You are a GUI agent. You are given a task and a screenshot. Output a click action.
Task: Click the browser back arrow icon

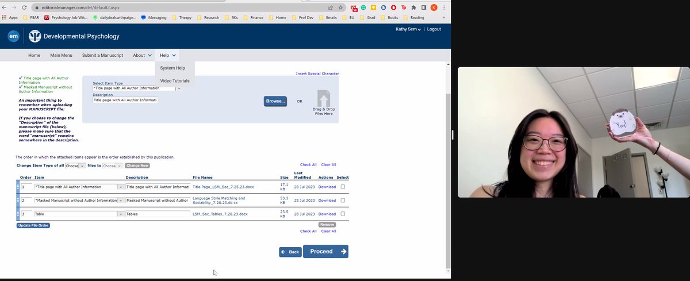5,7
